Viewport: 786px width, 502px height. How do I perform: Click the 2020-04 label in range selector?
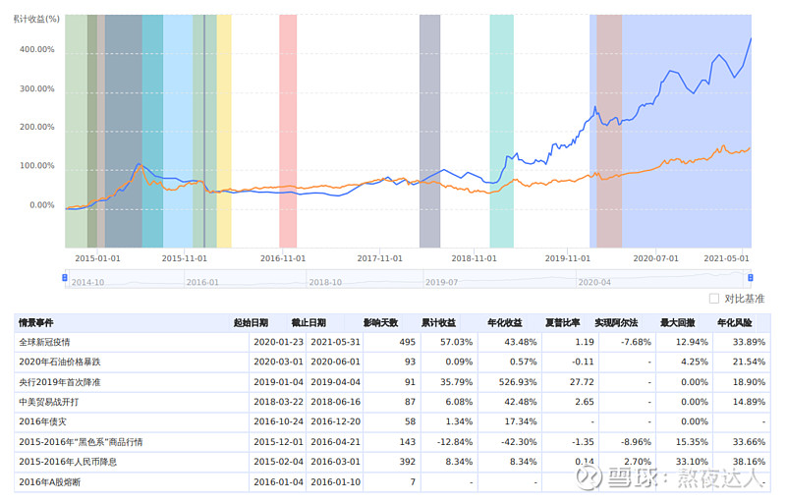coord(594,283)
